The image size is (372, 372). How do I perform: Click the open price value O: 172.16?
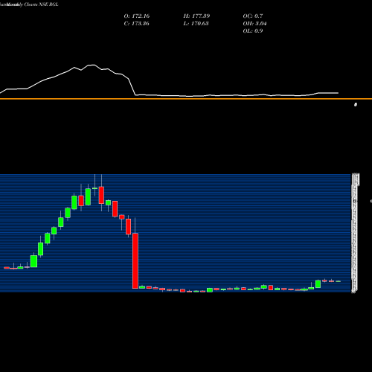(137, 16)
